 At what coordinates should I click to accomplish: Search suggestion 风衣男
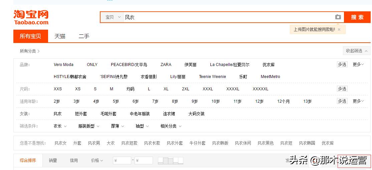pyautogui.click(x=94, y=143)
